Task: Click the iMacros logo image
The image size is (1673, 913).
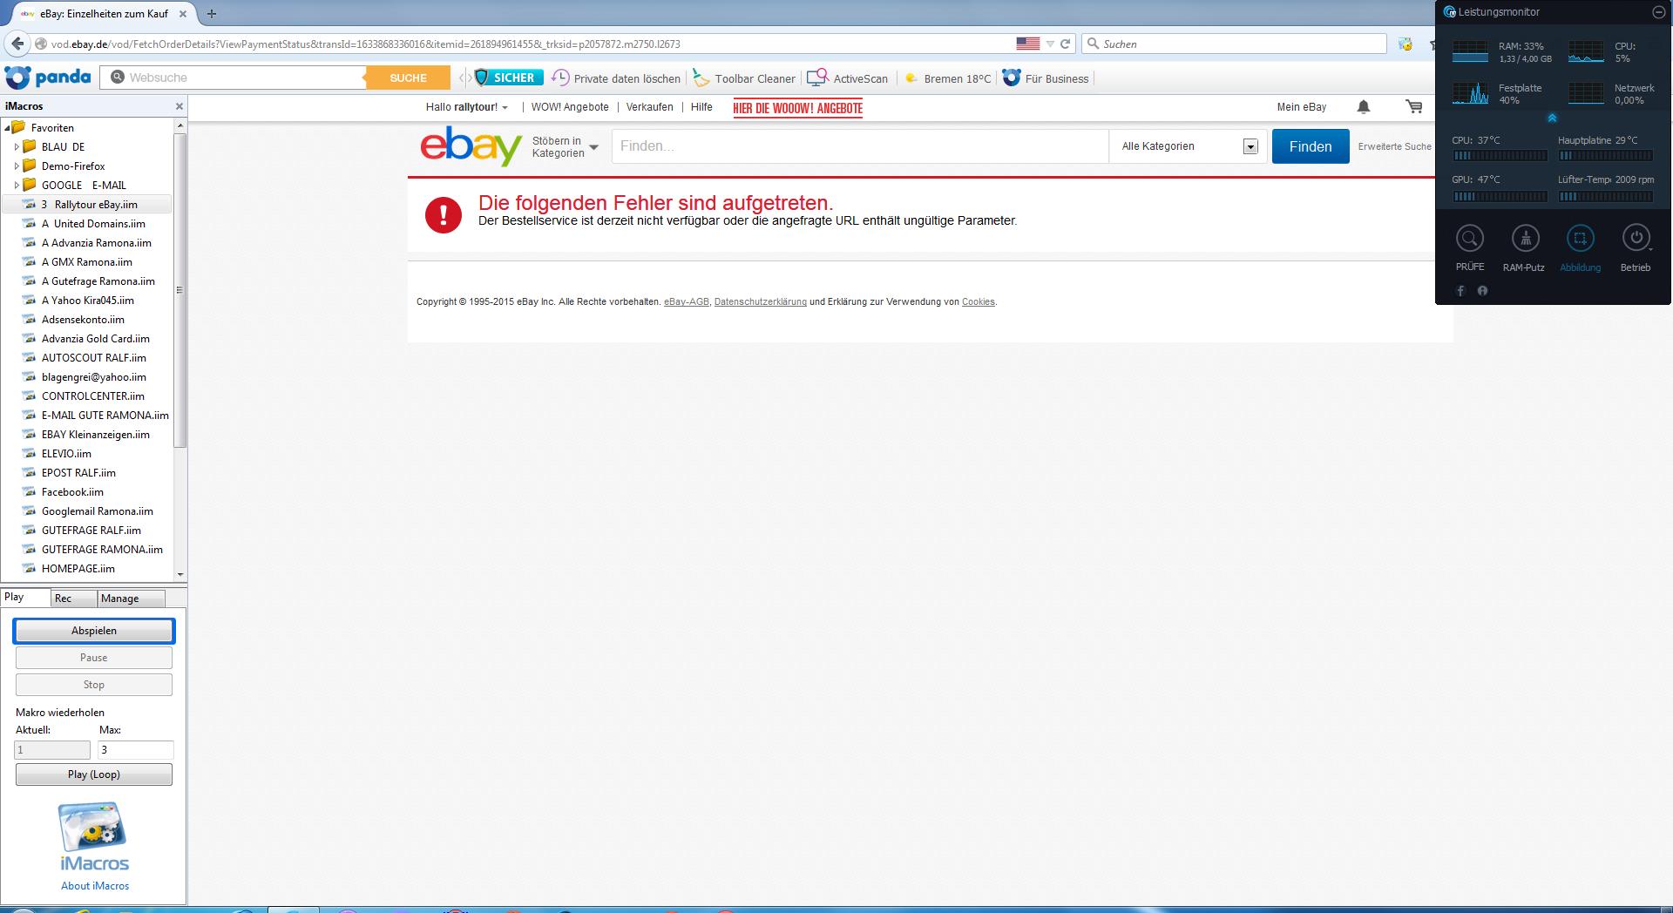Action: 94,836
